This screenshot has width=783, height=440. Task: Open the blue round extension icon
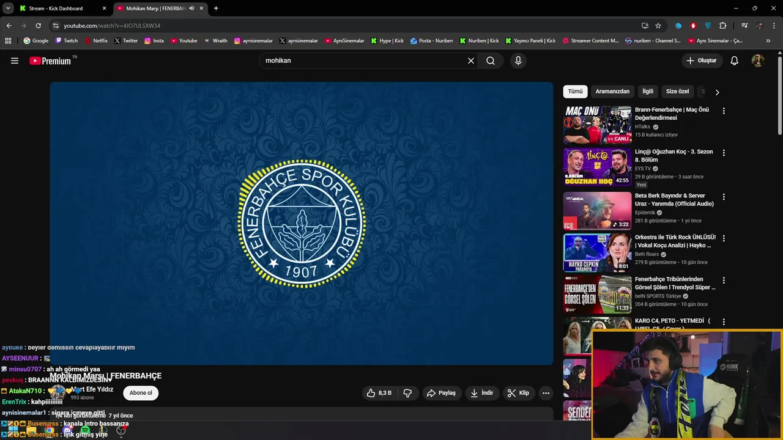(678, 26)
